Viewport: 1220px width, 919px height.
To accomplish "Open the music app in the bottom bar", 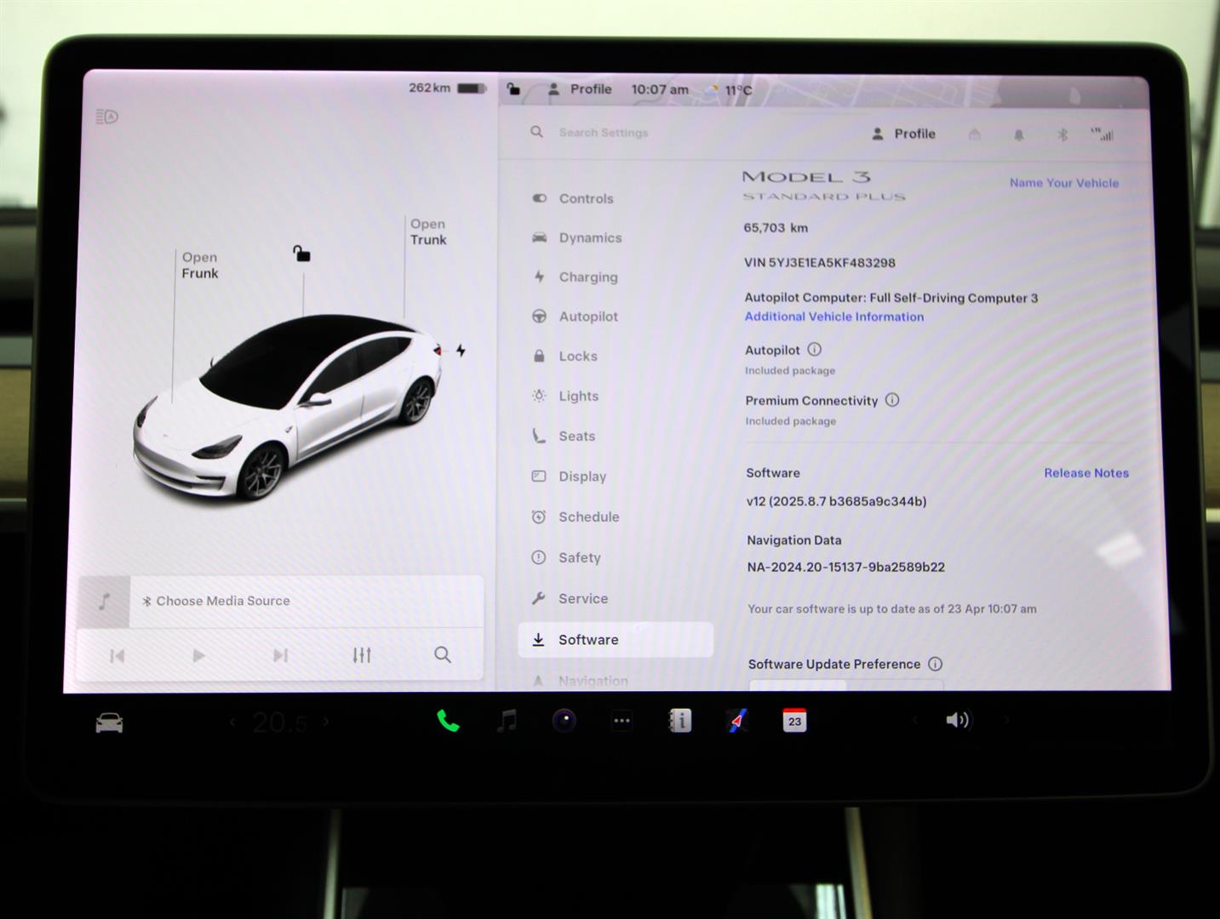I will 507,721.
